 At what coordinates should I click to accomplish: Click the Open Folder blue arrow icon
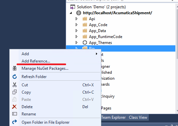(x=15, y=122)
